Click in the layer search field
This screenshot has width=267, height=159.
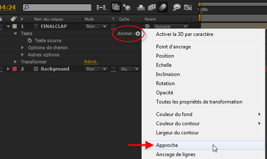coord(57,8)
